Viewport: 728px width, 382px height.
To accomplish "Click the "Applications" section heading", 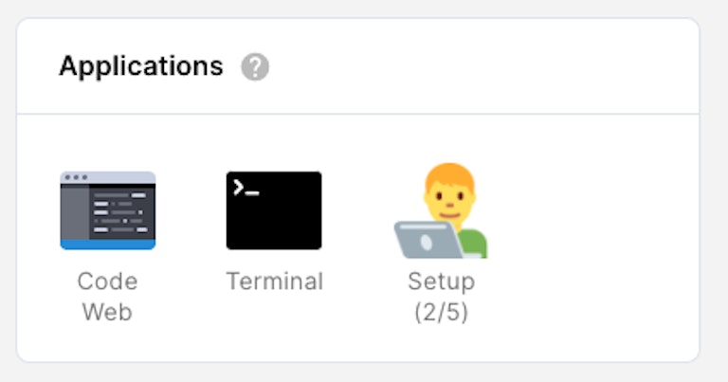I will 141,66.
